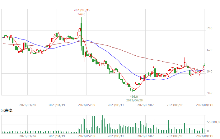Viewport: 220px width, 139px height.
Task: Click the tallest volume bar in the volume chart
Action: click(103, 124)
